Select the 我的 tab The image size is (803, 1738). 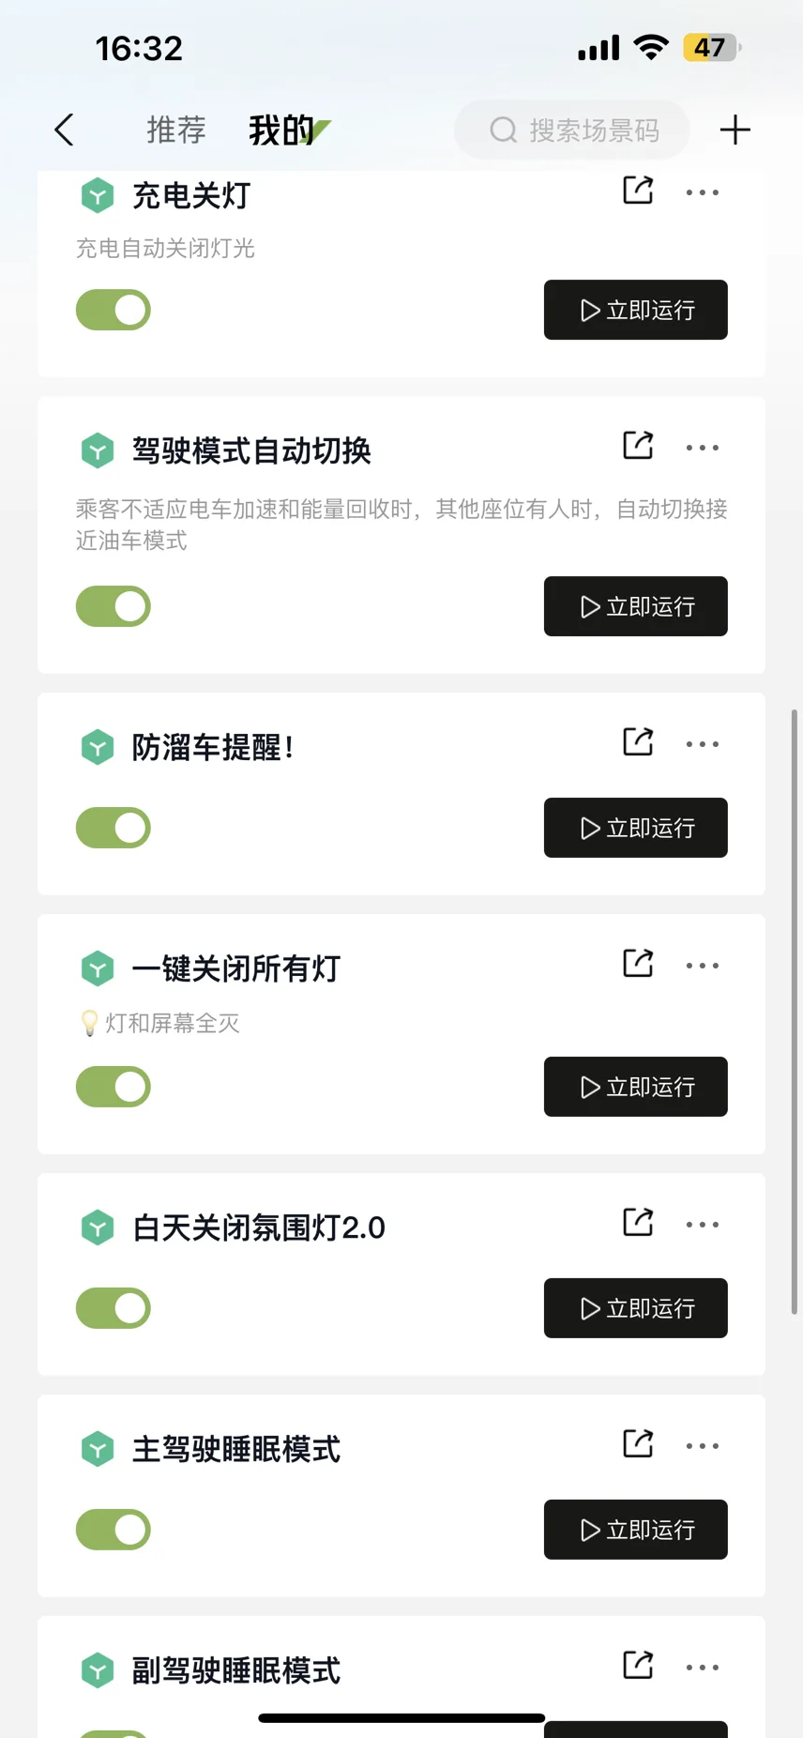click(x=281, y=130)
